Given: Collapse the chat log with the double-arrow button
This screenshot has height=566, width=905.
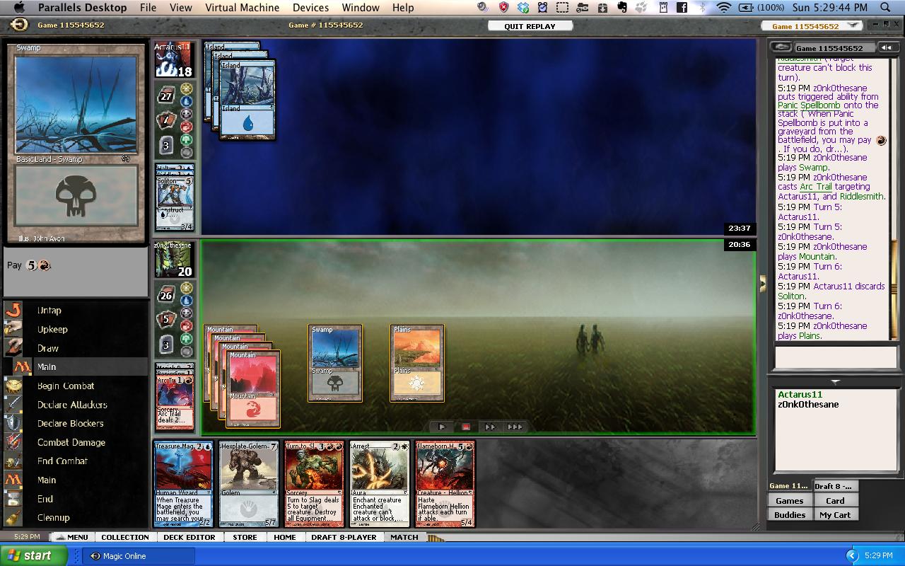Looking at the screenshot, I should click(x=886, y=47).
